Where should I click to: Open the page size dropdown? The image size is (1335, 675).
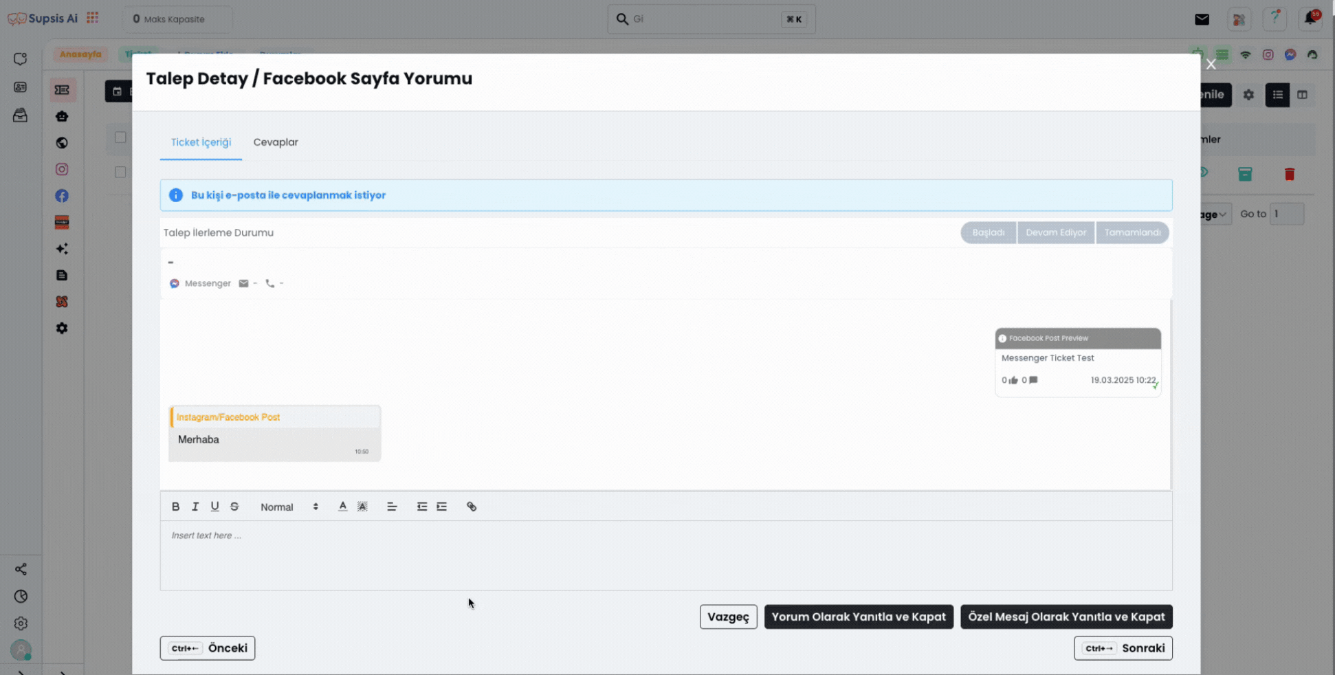click(x=1216, y=214)
